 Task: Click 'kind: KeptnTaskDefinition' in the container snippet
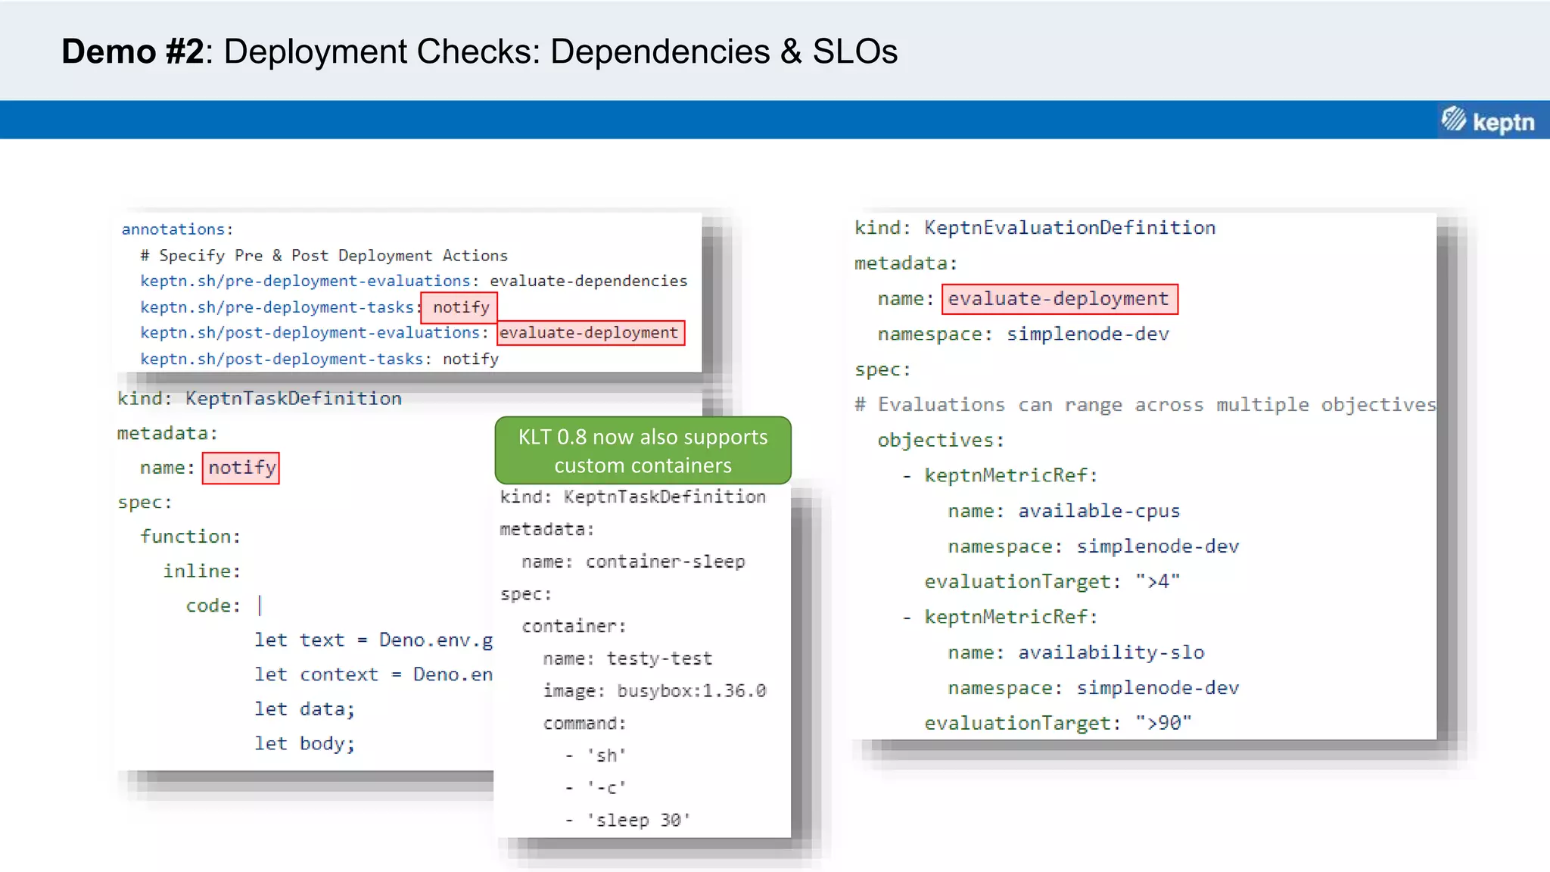(x=633, y=497)
